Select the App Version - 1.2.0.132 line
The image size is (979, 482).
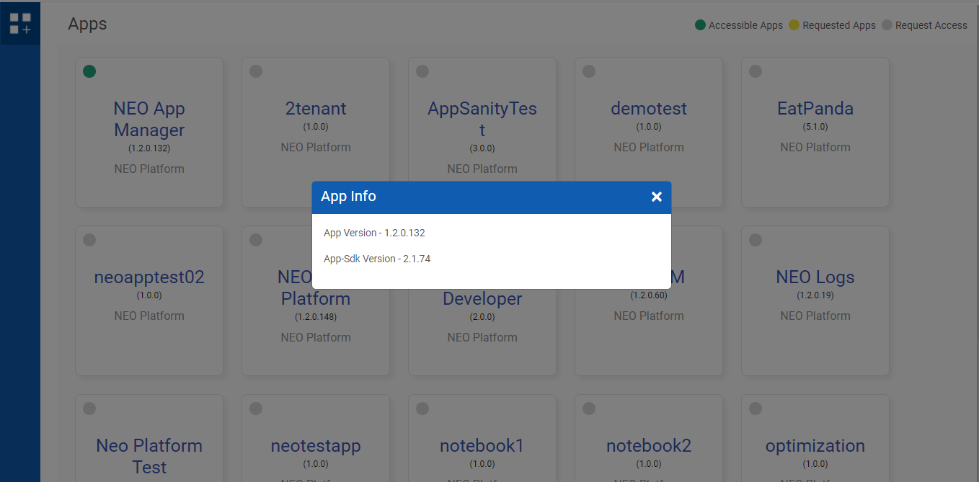(374, 233)
